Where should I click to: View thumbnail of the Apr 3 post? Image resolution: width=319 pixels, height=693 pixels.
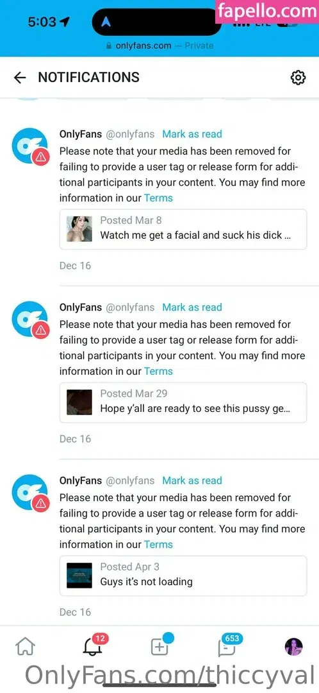pyautogui.click(x=79, y=576)
